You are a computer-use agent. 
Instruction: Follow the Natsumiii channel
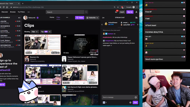click(x=80, y=18)
